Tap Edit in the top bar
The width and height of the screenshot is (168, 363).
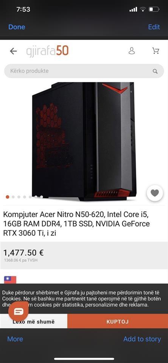[x=154, y=27]
